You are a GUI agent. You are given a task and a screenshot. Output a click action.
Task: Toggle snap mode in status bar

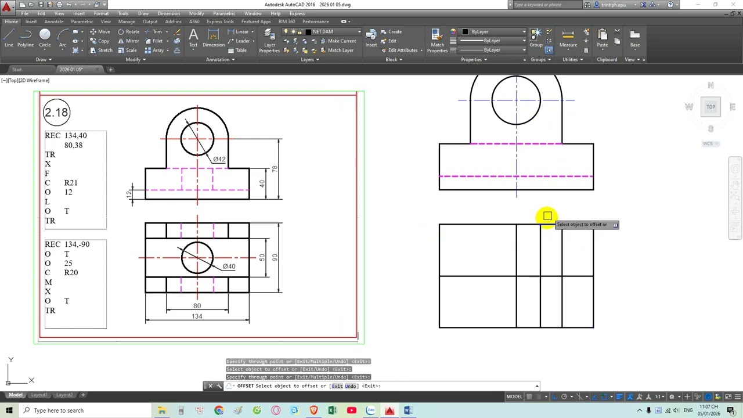[x=538, y=397]
